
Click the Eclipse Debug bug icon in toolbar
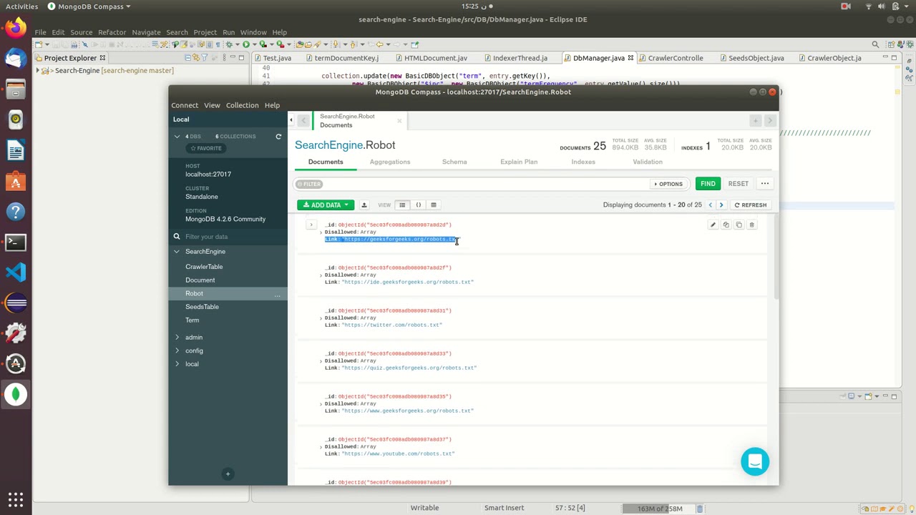[230, 44]
